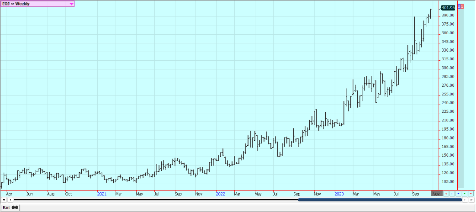Click the red S sell button
This screenshot has width=476, height=212.
pyautogui.click(x=462, y=6)
